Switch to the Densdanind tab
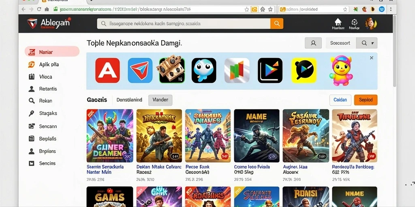The width and height of the screenshot is (415, 207). tap(129, 100)
